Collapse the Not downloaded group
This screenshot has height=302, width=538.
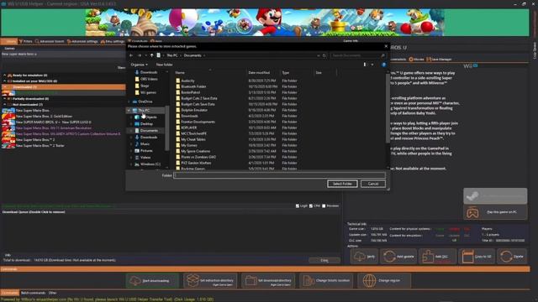(x=5, y=104)
